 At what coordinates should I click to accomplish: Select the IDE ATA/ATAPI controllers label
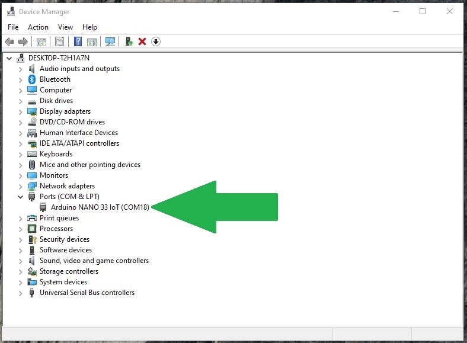click(x=79, y=143)
